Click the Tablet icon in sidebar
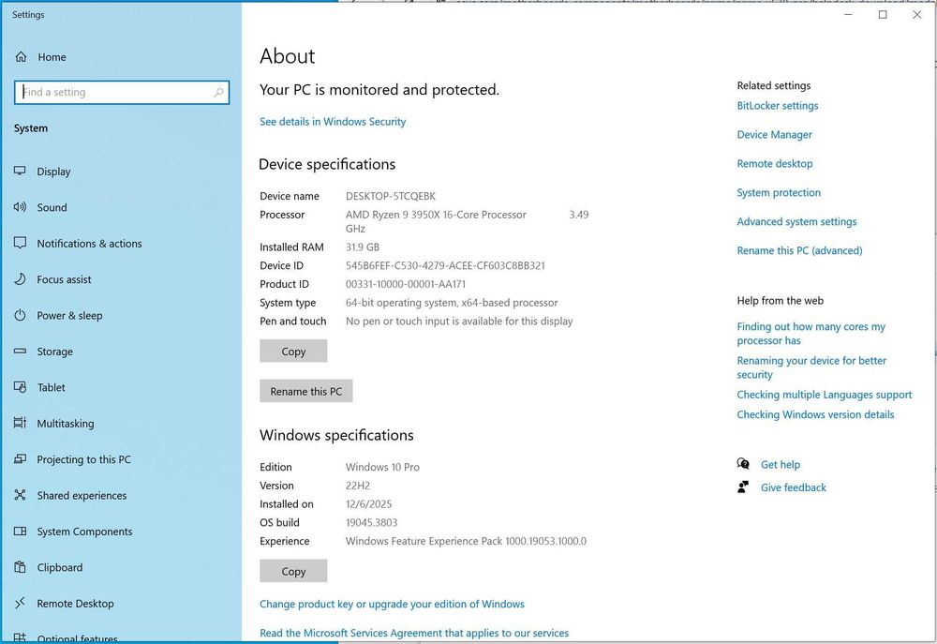The image size is (937, 644). pyautogui.click(x=20, y=387)
